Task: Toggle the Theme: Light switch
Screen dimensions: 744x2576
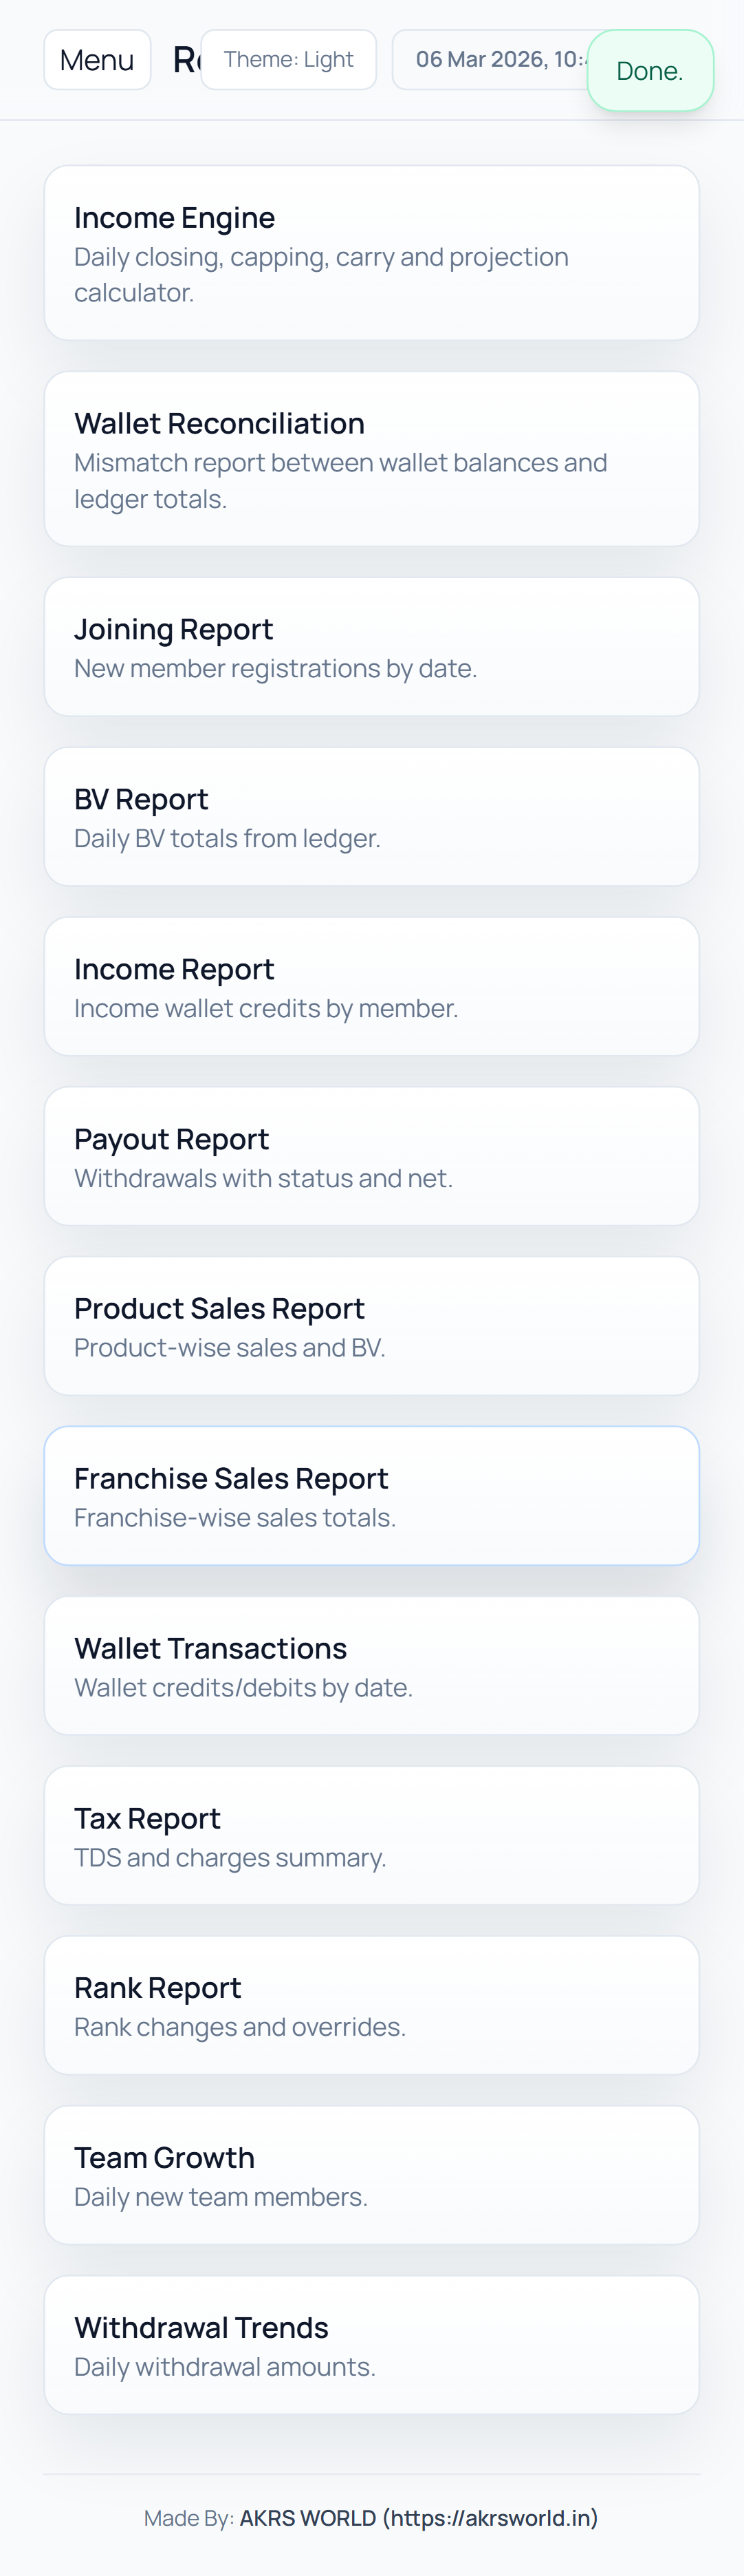Action: point(289,60)
